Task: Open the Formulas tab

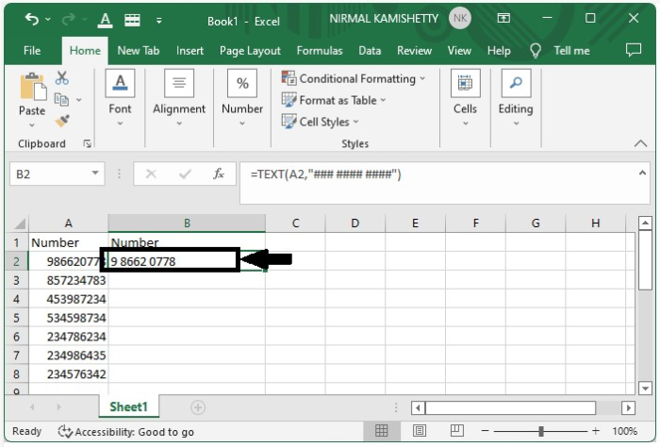Action: point(320,51)
